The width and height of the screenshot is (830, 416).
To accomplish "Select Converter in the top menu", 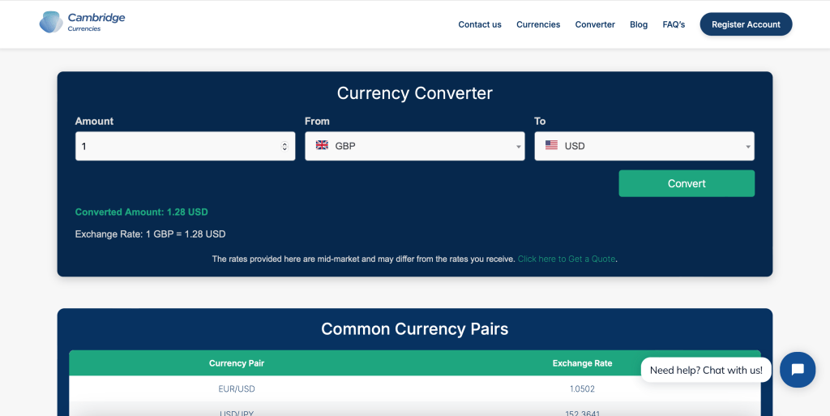I will click(595, 24).
